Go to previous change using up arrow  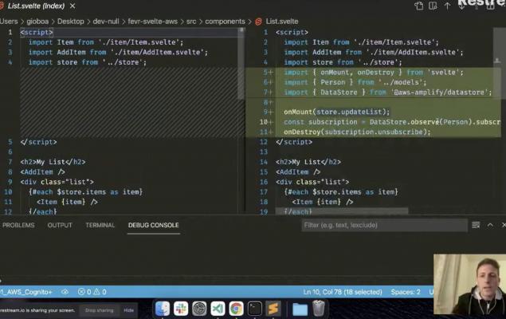point(447,6)
